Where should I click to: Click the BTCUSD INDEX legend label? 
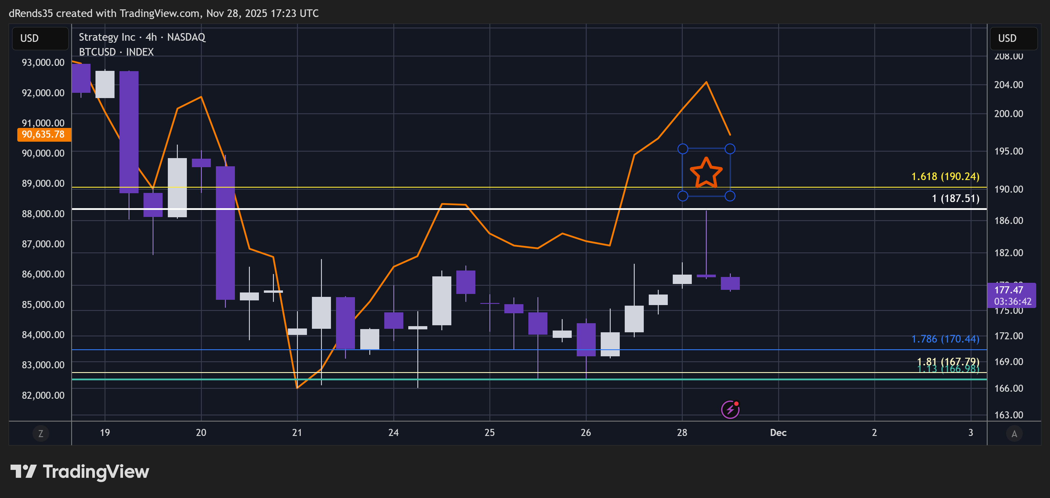click(116, 52)
